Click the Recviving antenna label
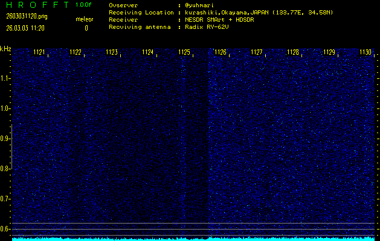This screenshot has height=241, width=380. (x=140, y=27)
